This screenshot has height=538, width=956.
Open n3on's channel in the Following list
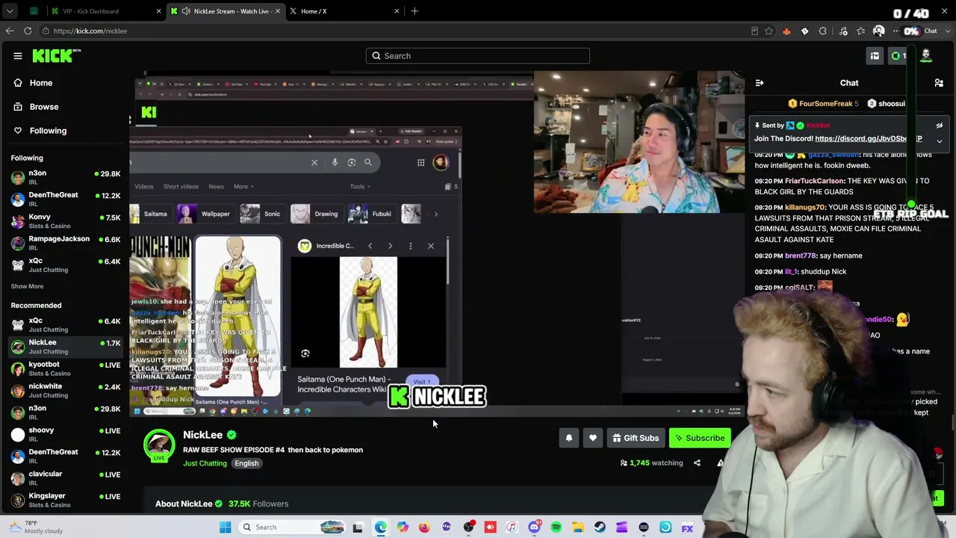(66, 177)
